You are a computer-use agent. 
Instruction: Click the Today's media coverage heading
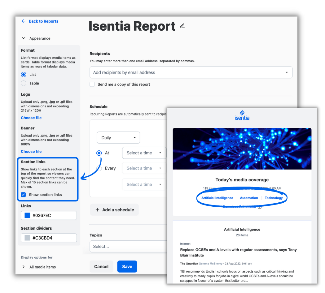pyautogui.click(x=242, y=180)
